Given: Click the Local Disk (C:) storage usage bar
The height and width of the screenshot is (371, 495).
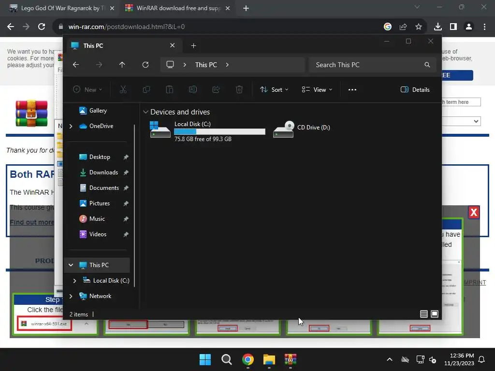Looking at the screenshot, I should (x=219, y=131).
